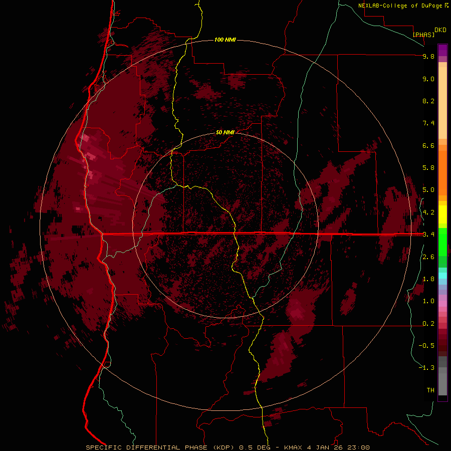
Task: Click the KMAX radar site identifier
Action: pos(293,447)
